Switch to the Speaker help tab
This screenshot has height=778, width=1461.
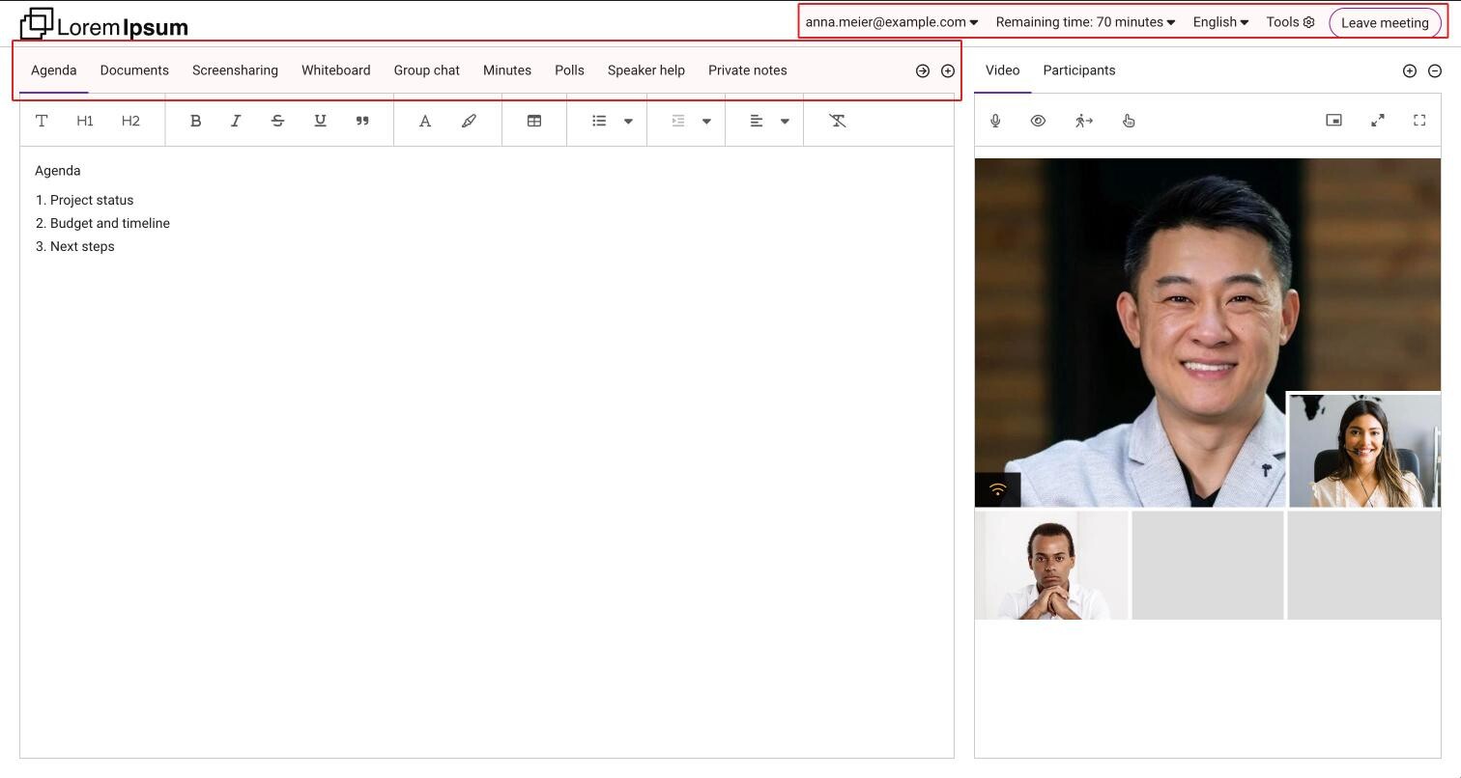click(646, 70)
